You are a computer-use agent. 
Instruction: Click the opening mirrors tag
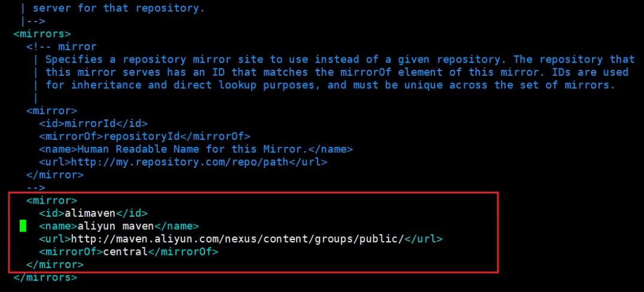point(42,33)
